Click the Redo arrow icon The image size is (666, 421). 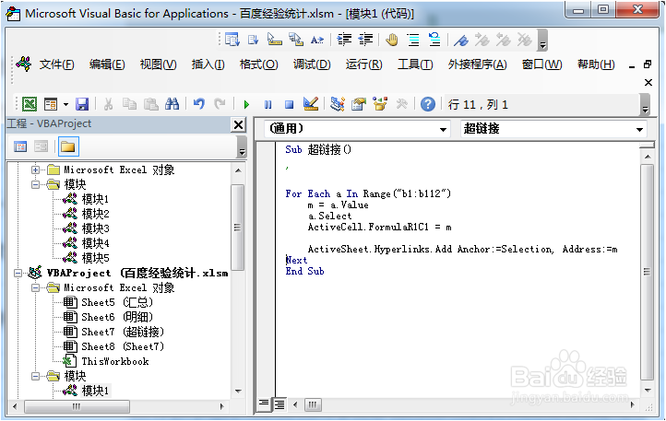[x=220, y=104]
